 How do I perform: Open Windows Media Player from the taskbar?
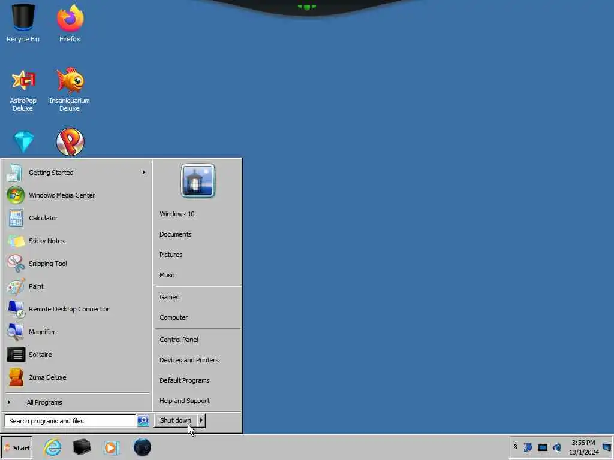pos(111,447)
